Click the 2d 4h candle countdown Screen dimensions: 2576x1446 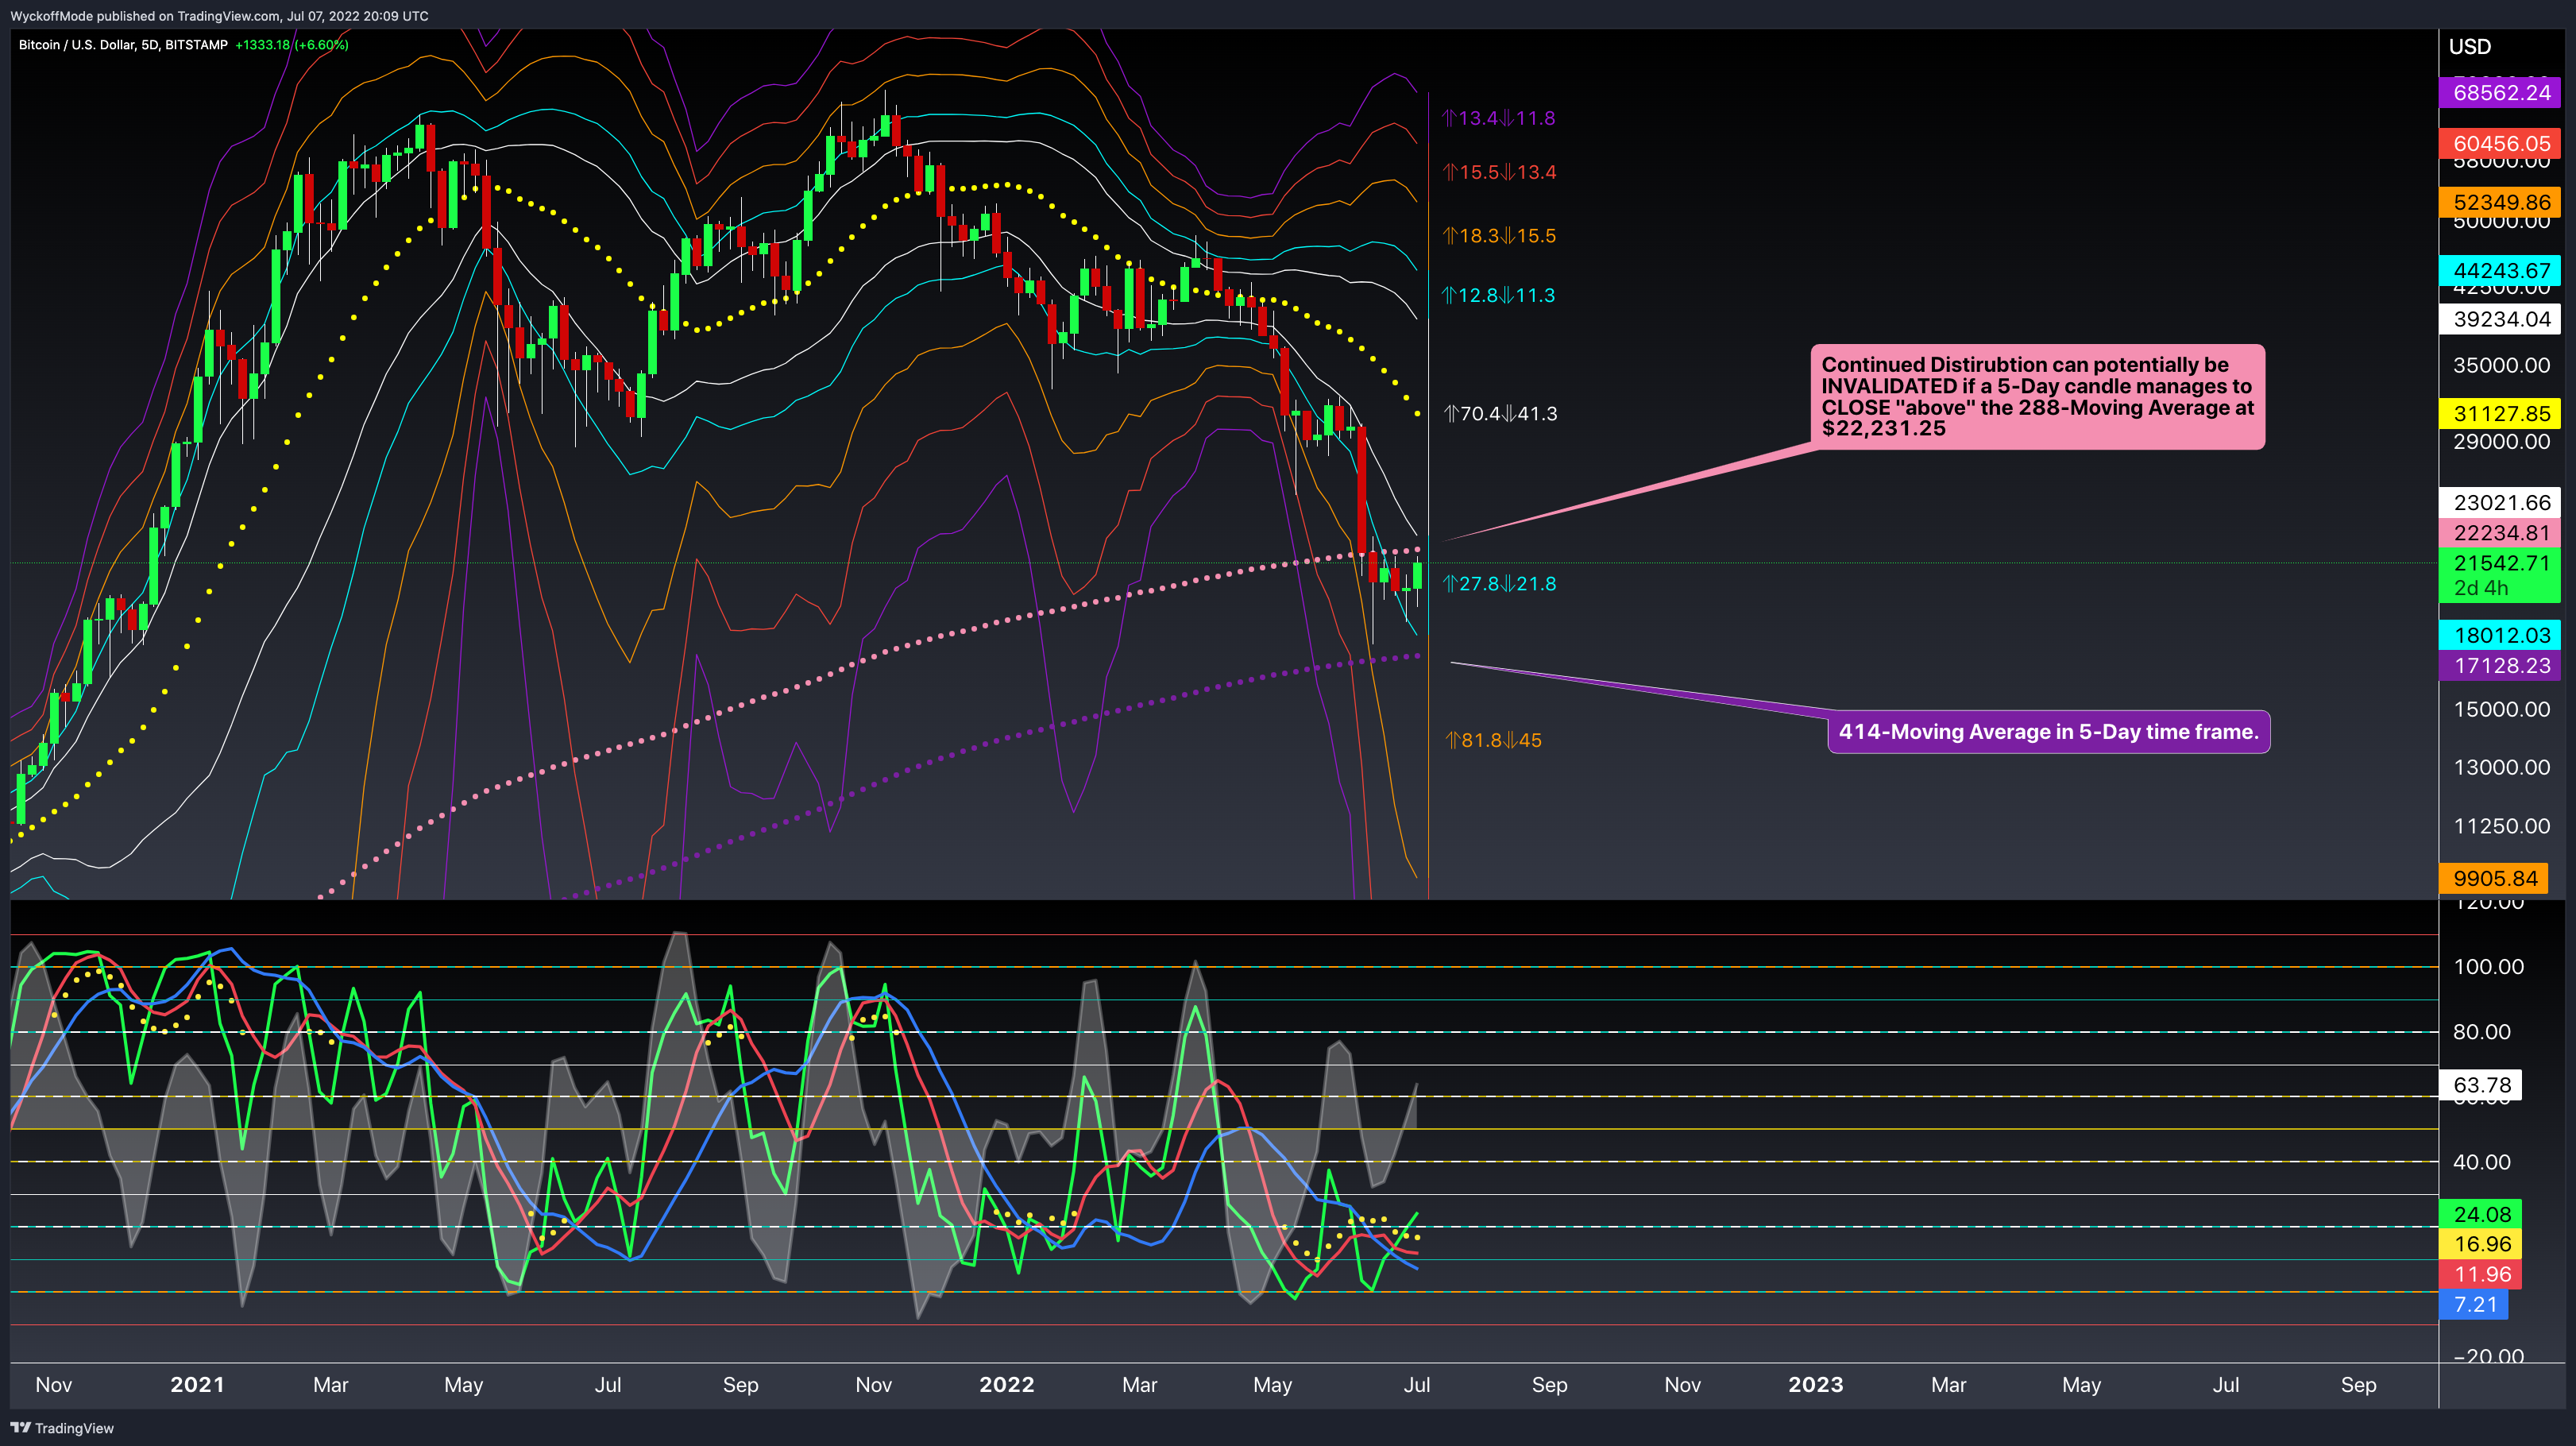click(x=2481, y=589)
